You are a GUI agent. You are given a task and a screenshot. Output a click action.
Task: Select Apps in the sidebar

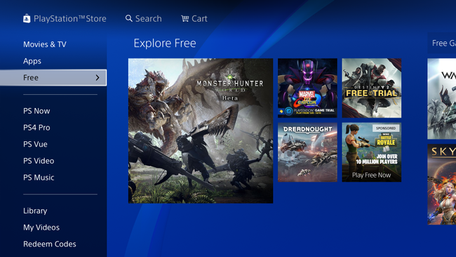[x=32, y=61]
